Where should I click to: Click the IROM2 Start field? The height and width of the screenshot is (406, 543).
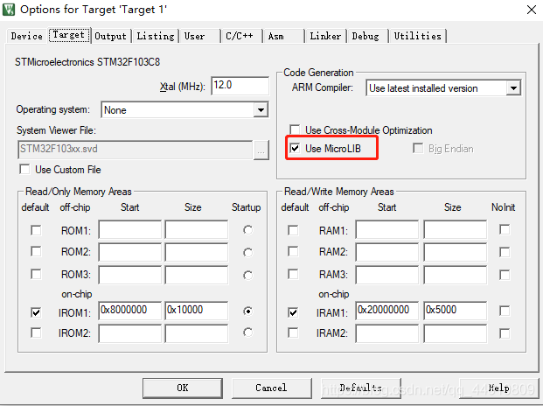(x=130, y=333)
